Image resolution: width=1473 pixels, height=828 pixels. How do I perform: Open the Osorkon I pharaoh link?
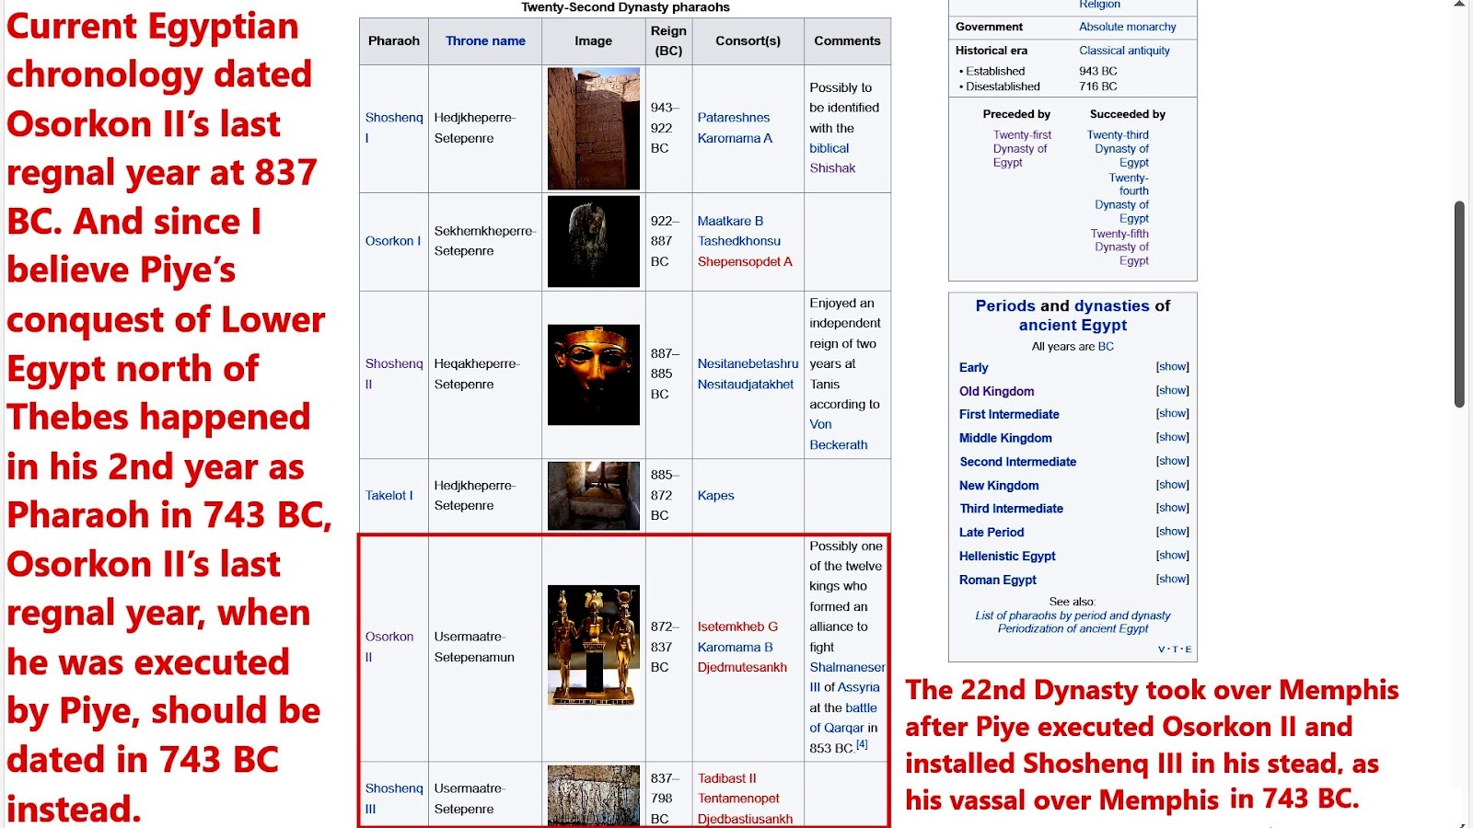[392, 241]
